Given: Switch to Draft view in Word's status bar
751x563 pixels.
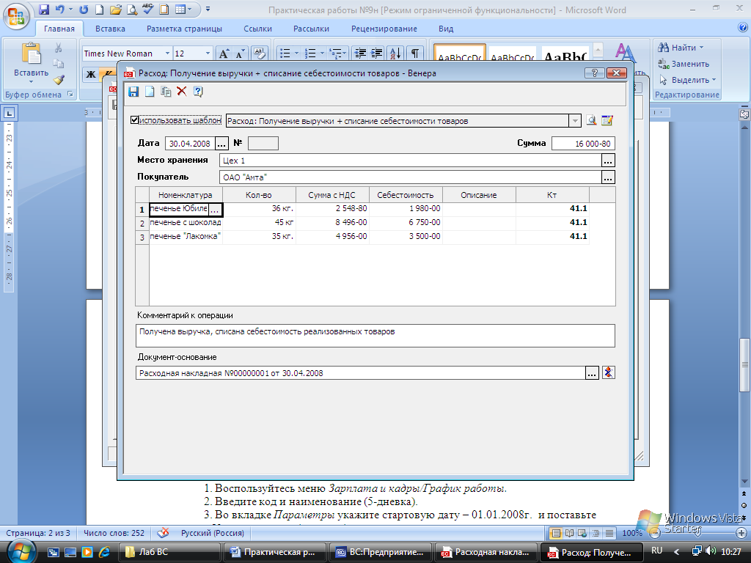Looking at the screenshot, I should [x=609, y=533].
